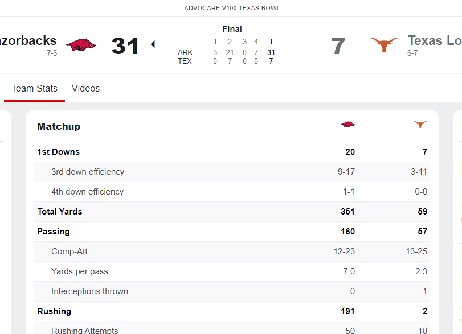Click the Arkansas Razorbacks logo in header
The height and width of the screenshot is (334, 462).
coord(80,45)
